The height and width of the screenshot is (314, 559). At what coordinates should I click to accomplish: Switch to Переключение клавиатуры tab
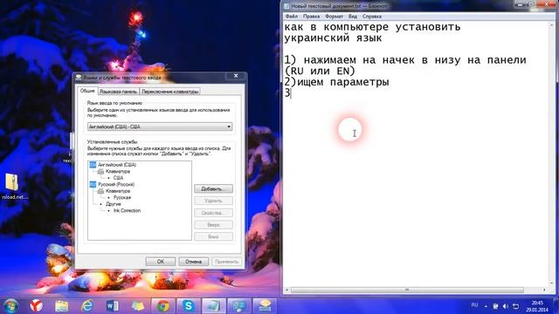169,92
